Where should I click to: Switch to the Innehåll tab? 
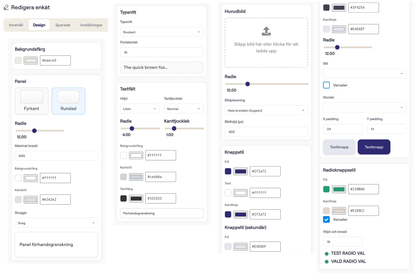pos(16,25)
